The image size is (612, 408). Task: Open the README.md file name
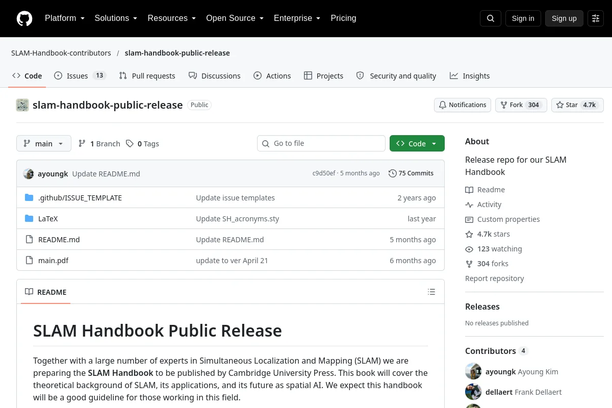pyautogui.click(x=59, y=240)
